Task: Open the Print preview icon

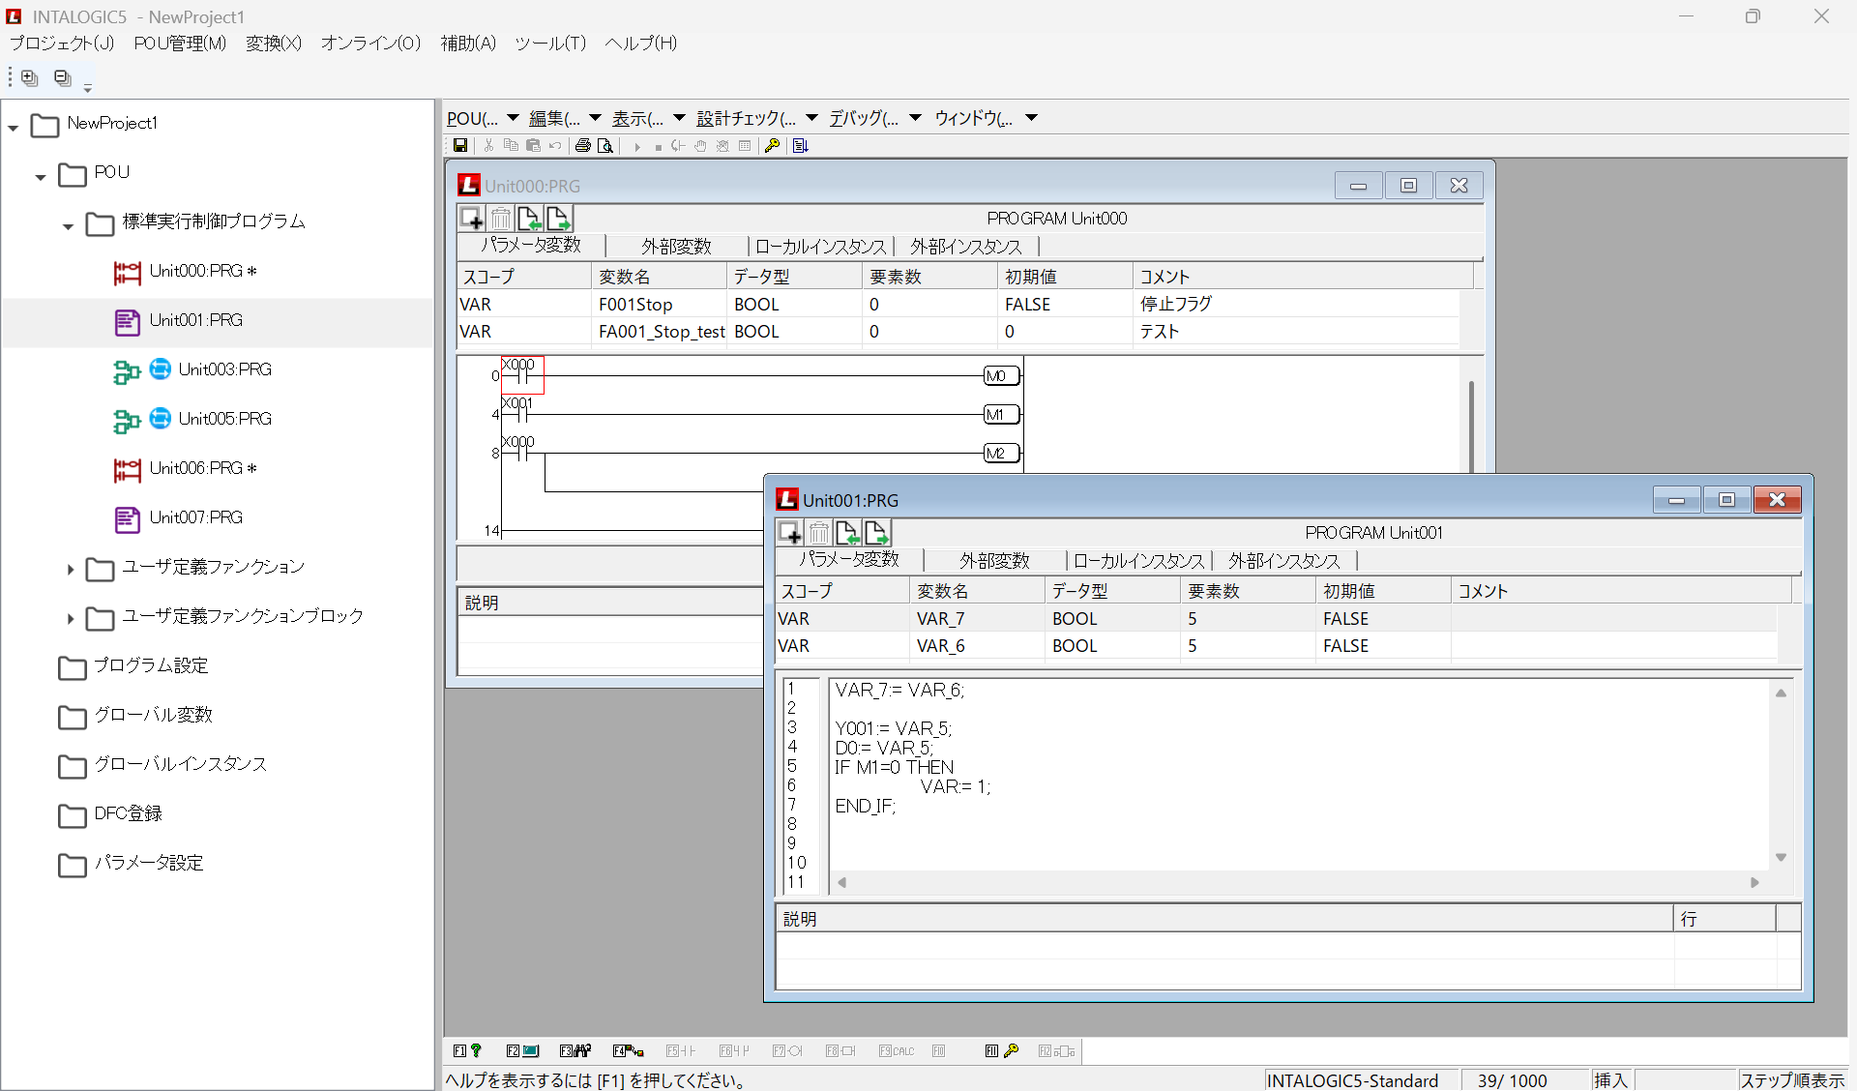Action: pos(605,145)
